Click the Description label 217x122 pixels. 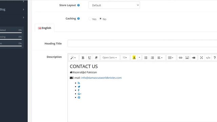point(54,57)
